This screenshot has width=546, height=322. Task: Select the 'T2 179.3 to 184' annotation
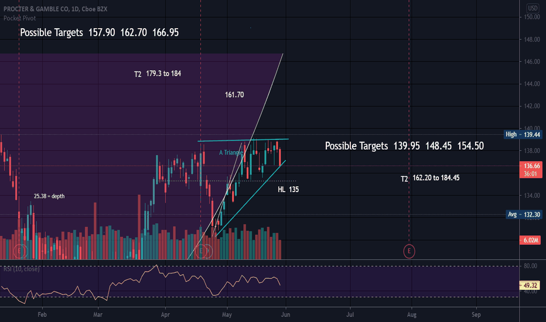pos(158,73)
